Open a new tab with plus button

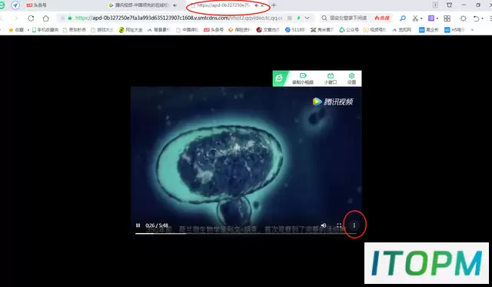point(274,5)
